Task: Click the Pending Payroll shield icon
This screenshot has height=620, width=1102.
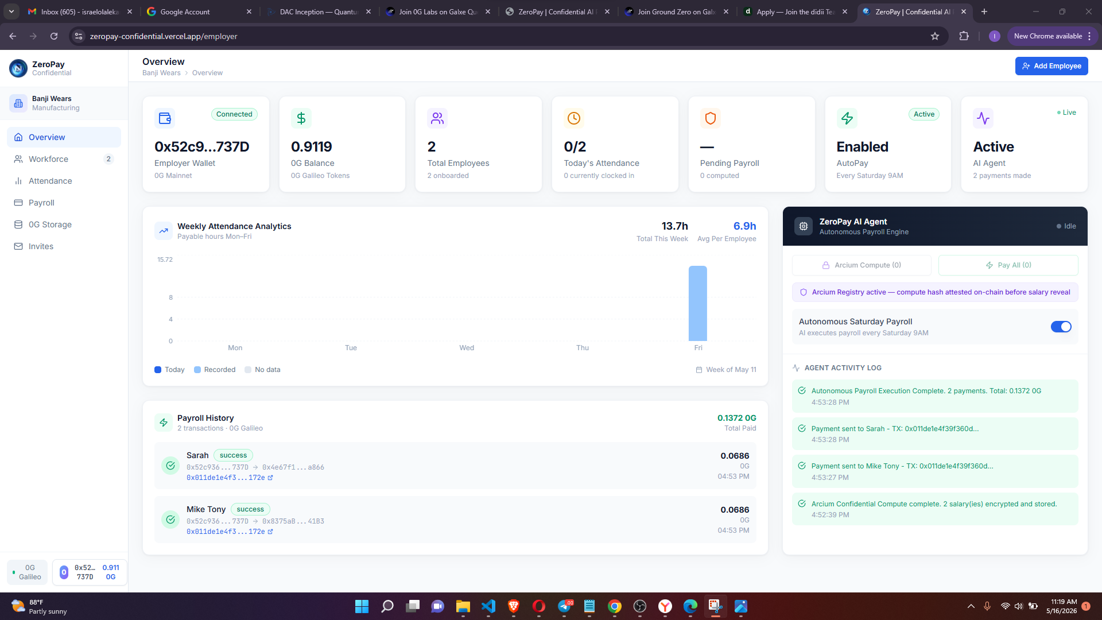Action: tap(711, 118)
